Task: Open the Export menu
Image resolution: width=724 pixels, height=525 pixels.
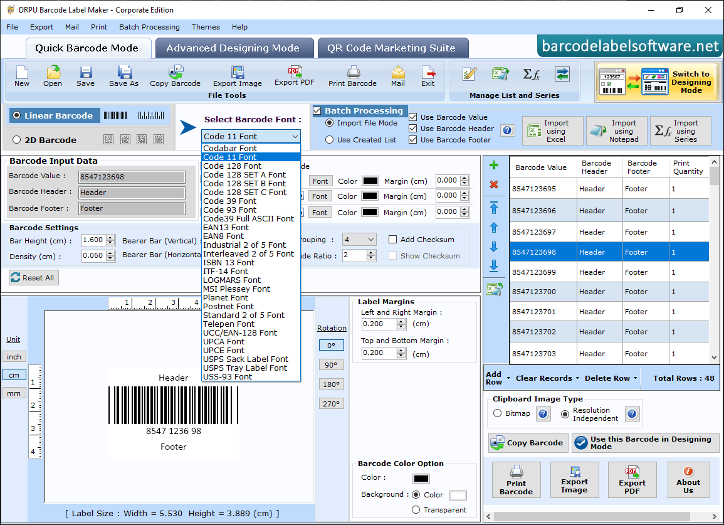Action: tap(41, 27)
